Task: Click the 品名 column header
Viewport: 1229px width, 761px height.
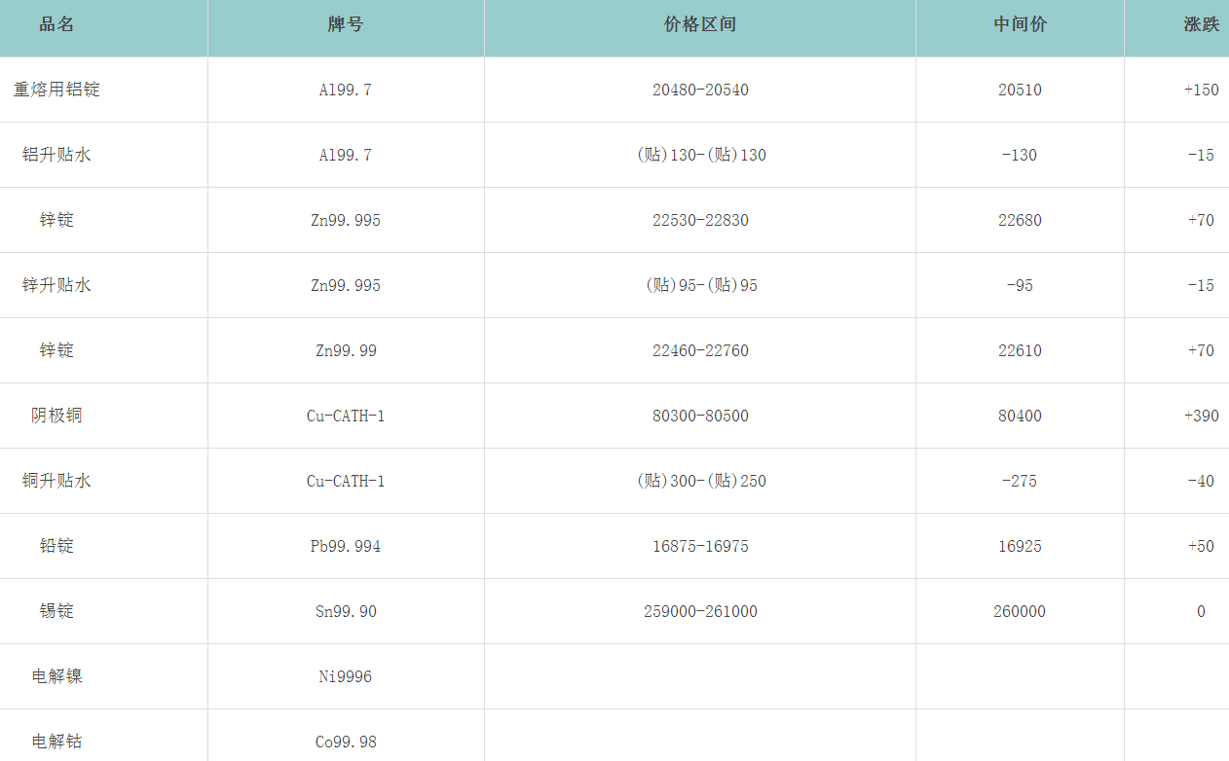Action: click(56, 25)
